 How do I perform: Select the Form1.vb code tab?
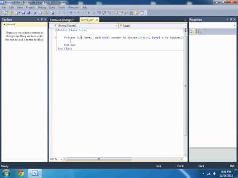pyautogui.click(x=87, y=20)
